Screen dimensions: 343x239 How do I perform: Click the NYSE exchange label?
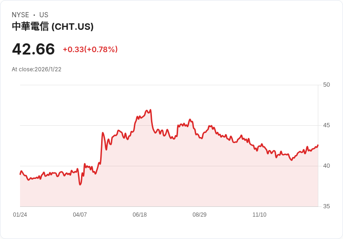pyautogui.click(x=21, y=15)
